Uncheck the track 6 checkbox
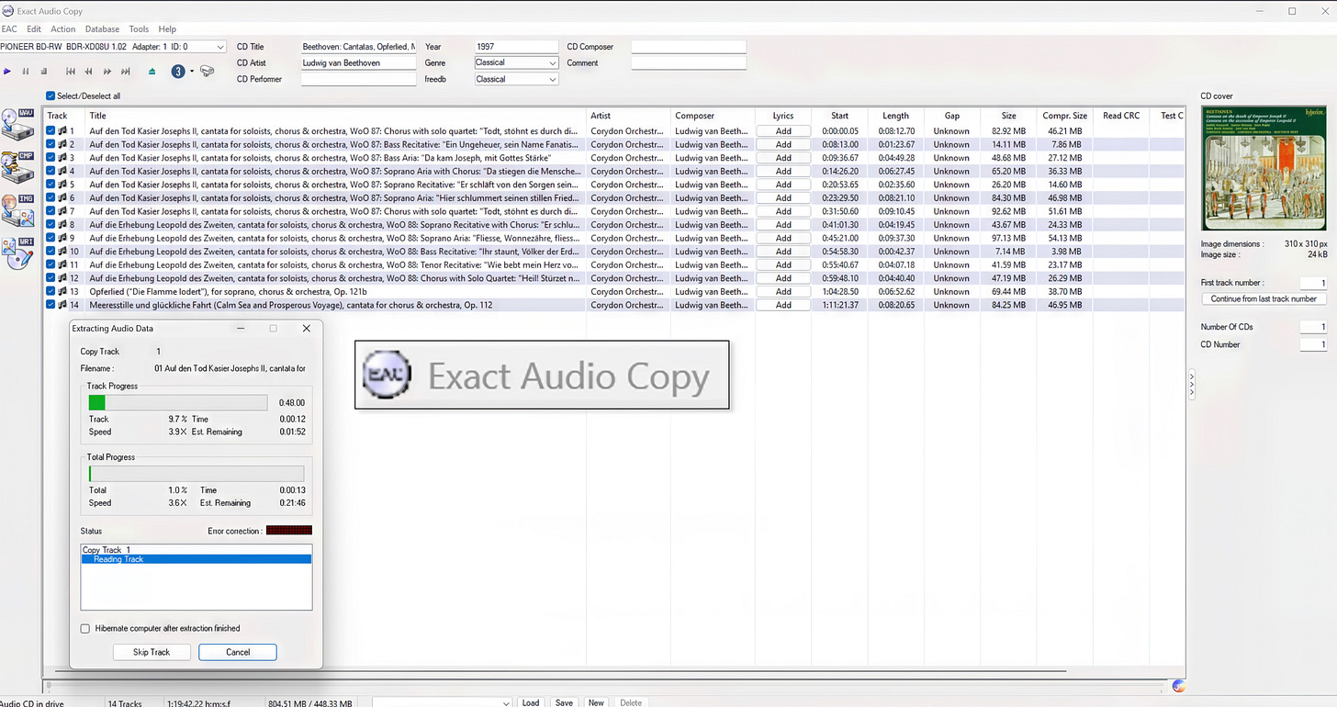 [x=51, y=197]
